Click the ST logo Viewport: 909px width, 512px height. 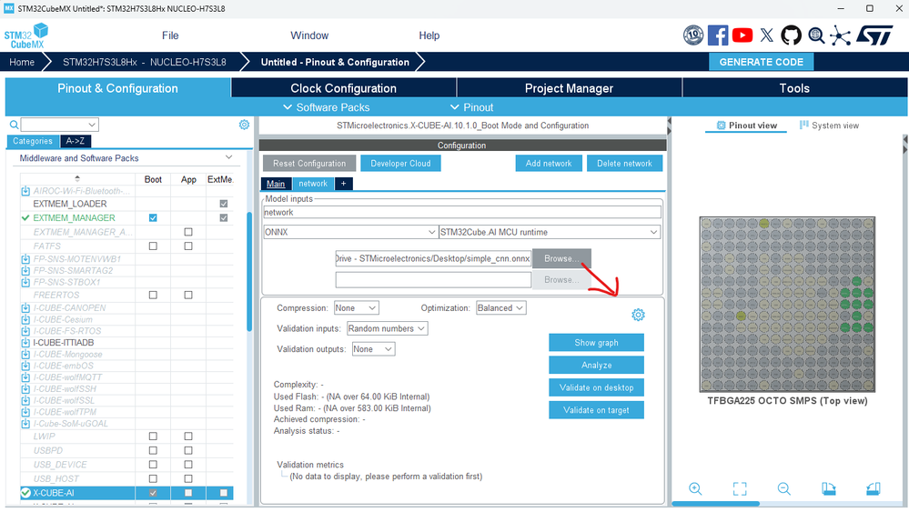[874, 35]
